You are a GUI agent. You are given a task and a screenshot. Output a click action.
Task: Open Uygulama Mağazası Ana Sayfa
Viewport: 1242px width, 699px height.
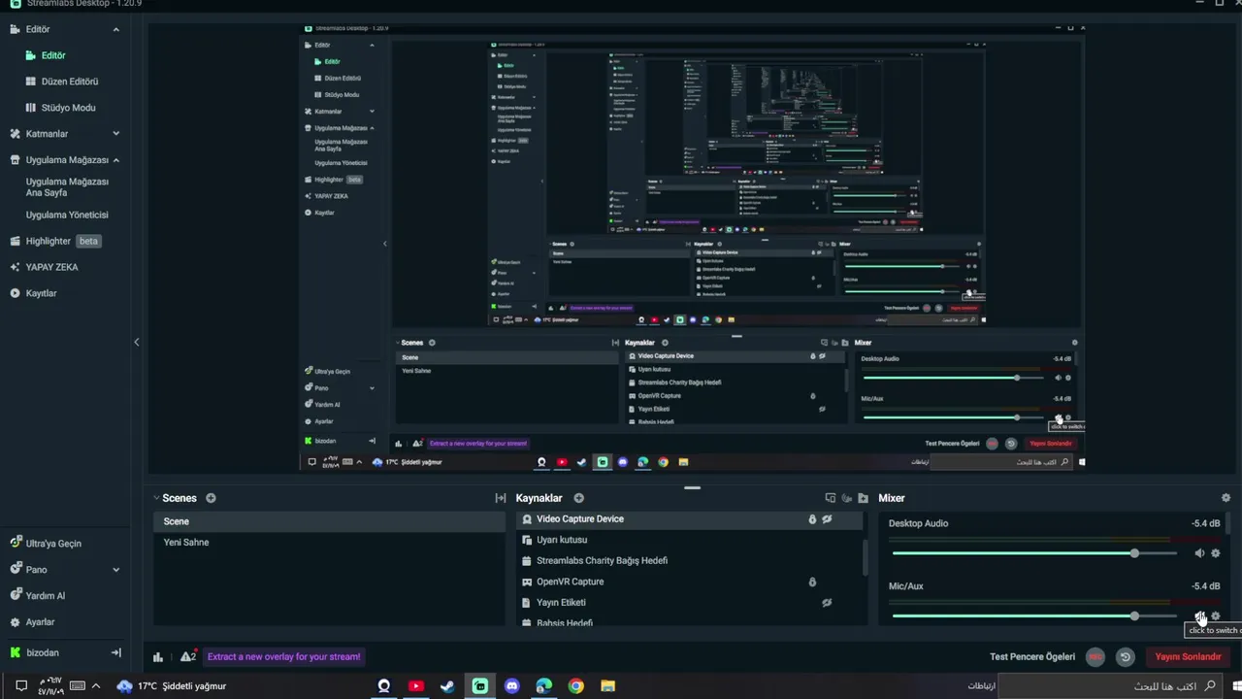[x=67, y=187]
